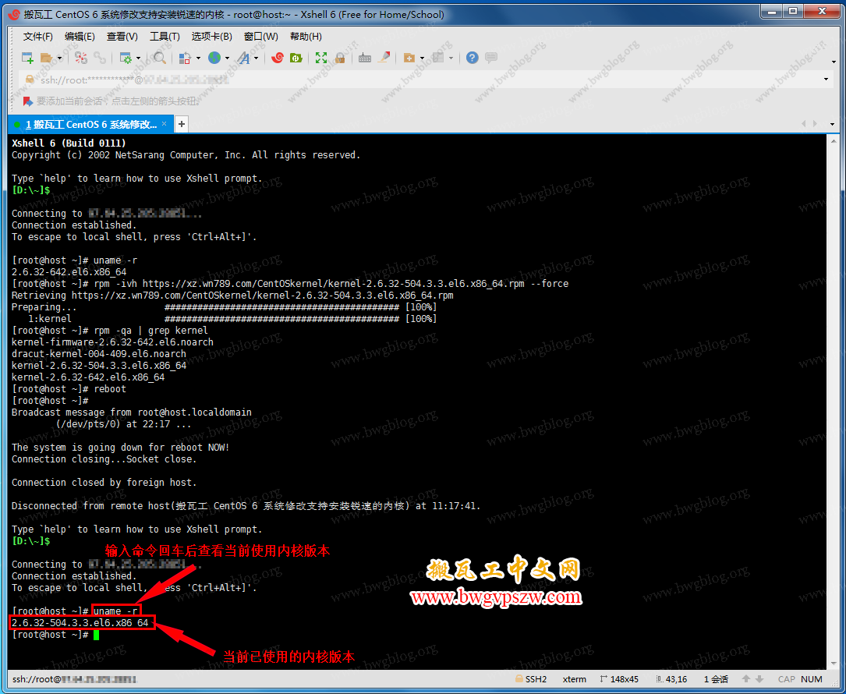The image size is (846, 694).
Task: Open the 文件(F) menu
Action: coord(37,37)
